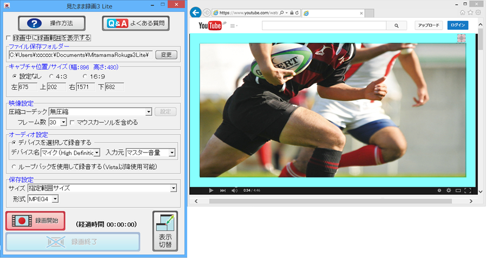487x258 pixels.
Task: Go back with the browser back arrow
Action: [x=196, y=12]
